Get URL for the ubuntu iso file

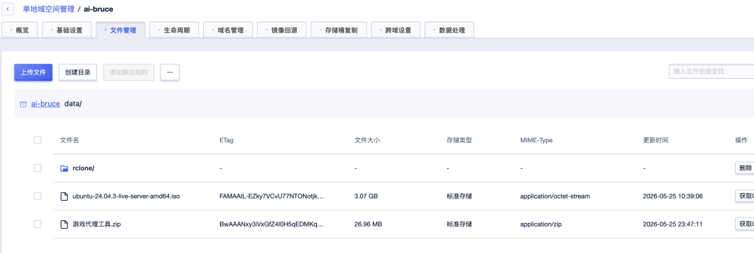744,196
